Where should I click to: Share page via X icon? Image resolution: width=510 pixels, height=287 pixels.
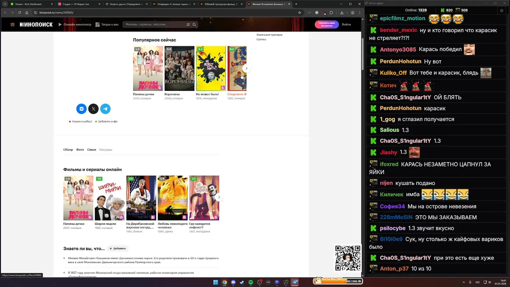pyautogui.click(x=93, y=108)
